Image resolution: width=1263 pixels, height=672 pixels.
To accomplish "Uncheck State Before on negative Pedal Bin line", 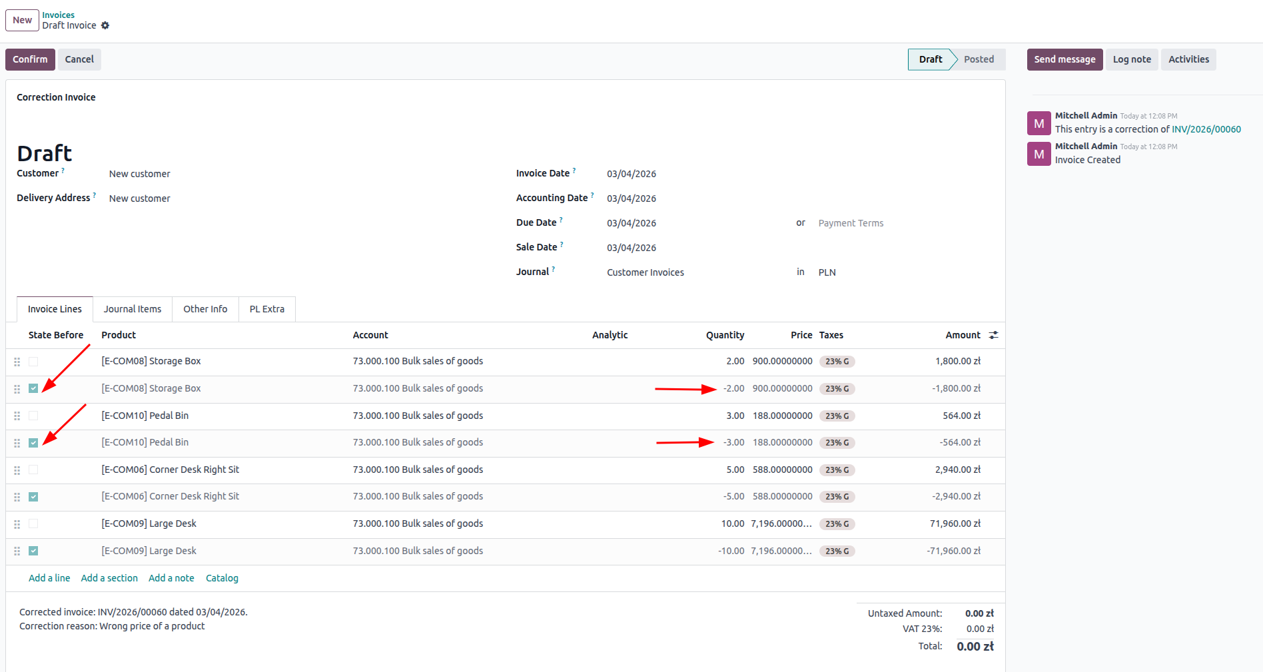I will 33,443.
